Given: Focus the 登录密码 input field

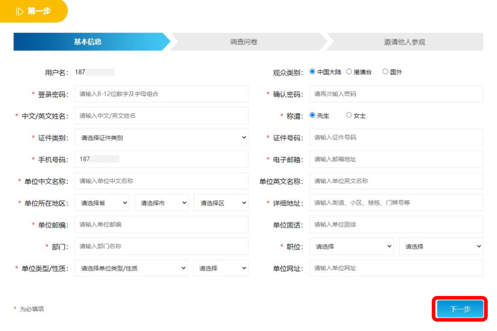Looking at the screenshot, I should tap(161, 94).
